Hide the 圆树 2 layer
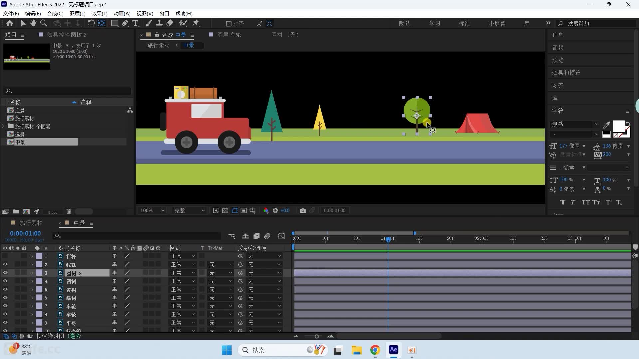This screenshot has height=359, width=639. tap(5, 273)
